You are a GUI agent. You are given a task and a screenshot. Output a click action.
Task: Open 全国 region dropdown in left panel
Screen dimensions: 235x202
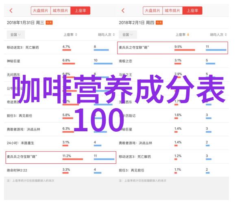click(16, 35)
